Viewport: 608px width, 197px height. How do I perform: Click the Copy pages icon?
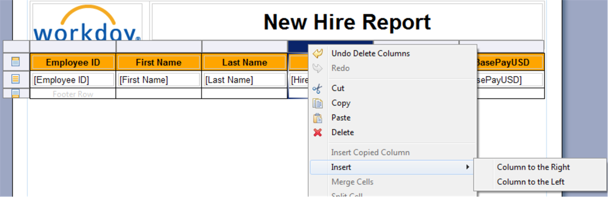click(318, 103)
